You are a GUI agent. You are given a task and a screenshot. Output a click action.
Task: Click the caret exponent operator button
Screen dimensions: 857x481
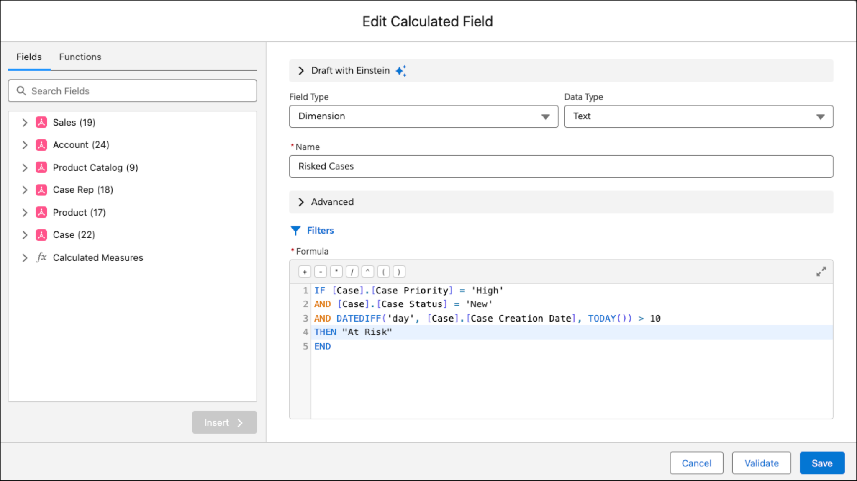367,272
